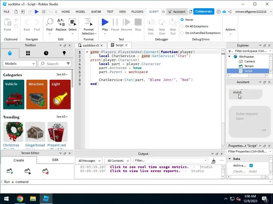273x204 pixels.
Task: Fold the function at code line 1
Action: (x=87, y=52)
